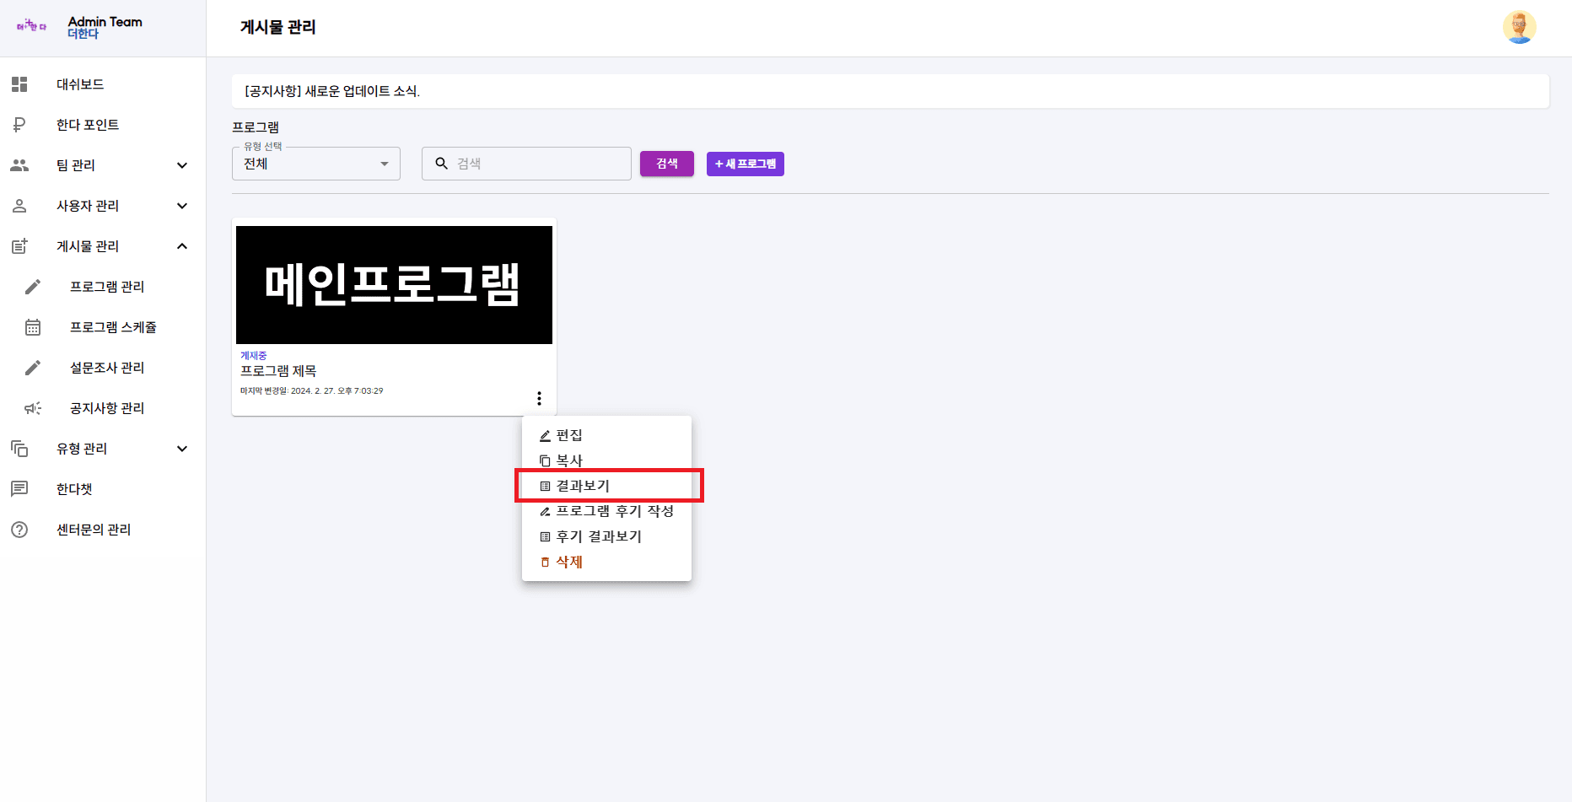This screenshot has height=802, width=1572.
Task: Open 한다챗 sidebar label
Action: [x=74, y=489]
